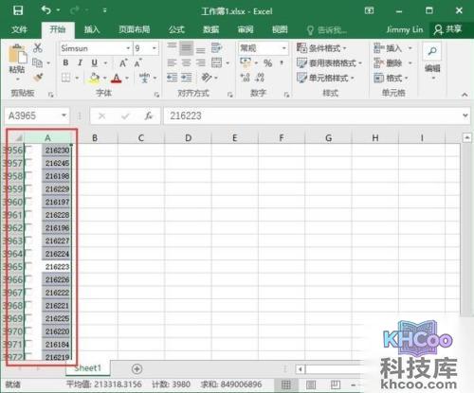Toggle align text right
Screen dimensions: 474x393
tap(201, 63)
